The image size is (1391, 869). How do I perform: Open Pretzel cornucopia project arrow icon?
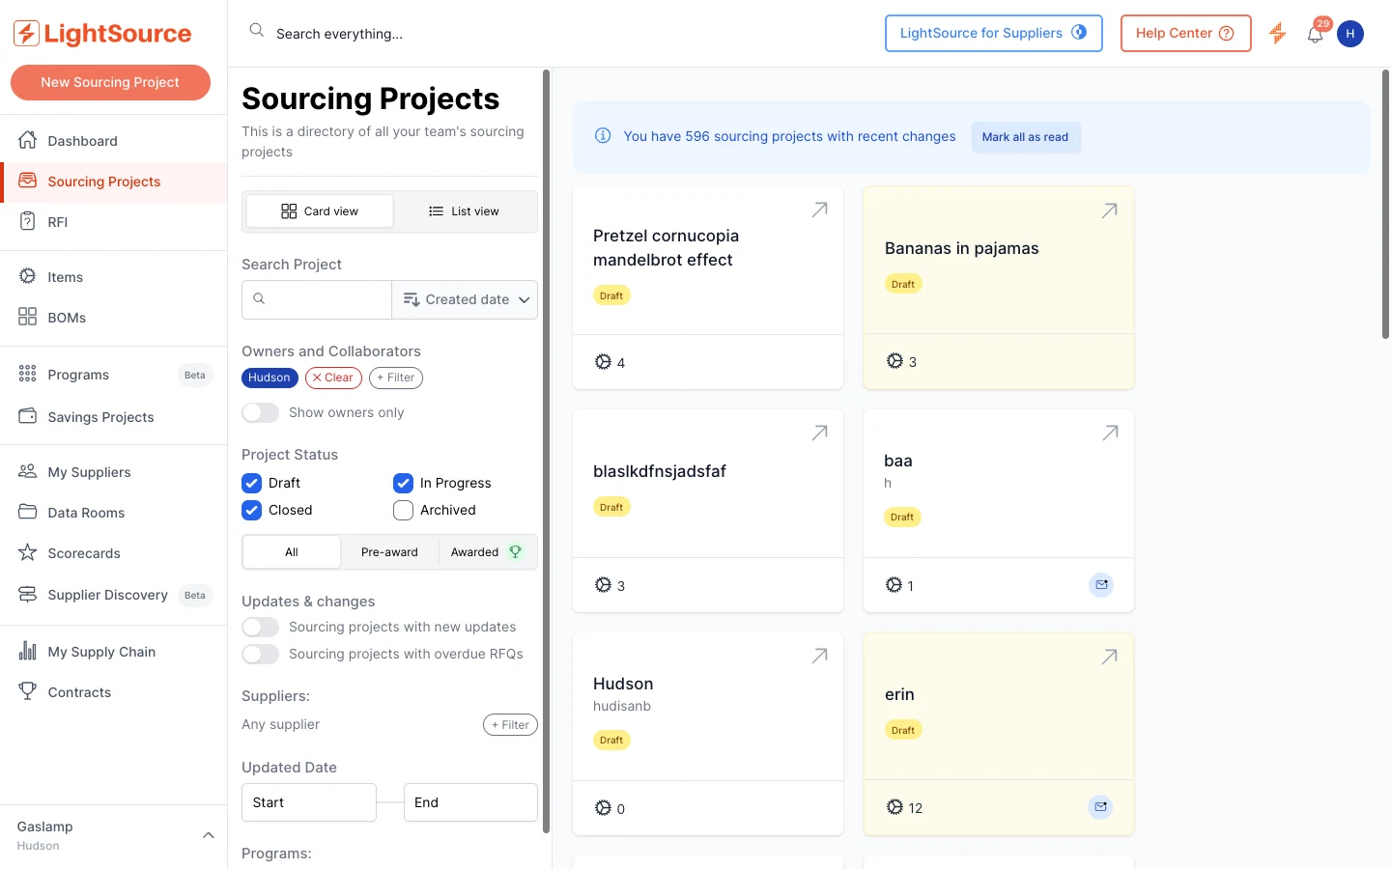pos(819,210)
